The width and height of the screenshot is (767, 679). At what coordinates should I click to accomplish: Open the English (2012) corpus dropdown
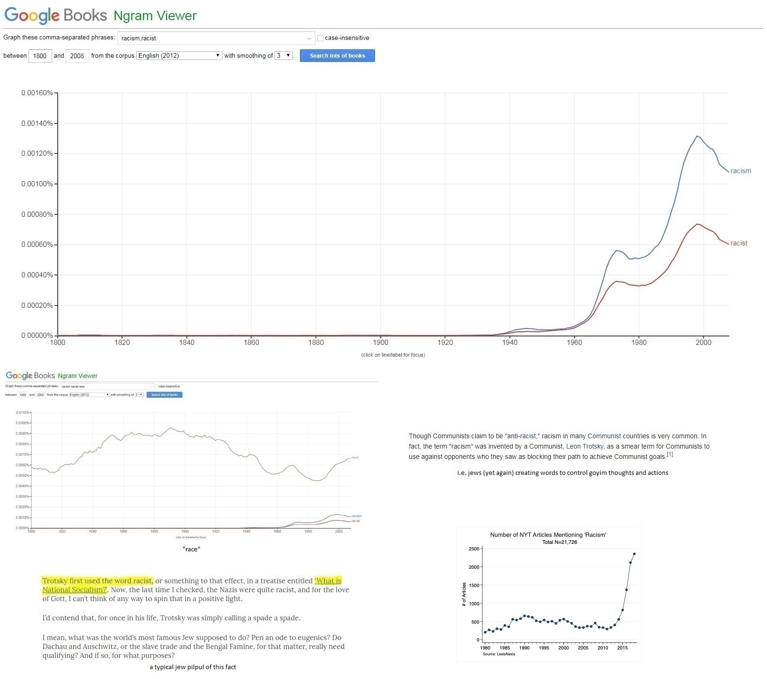pos(179,55)
